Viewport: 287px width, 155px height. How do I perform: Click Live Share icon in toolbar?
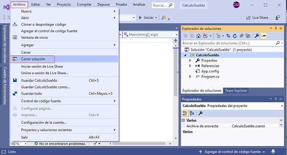coord(248,18)
